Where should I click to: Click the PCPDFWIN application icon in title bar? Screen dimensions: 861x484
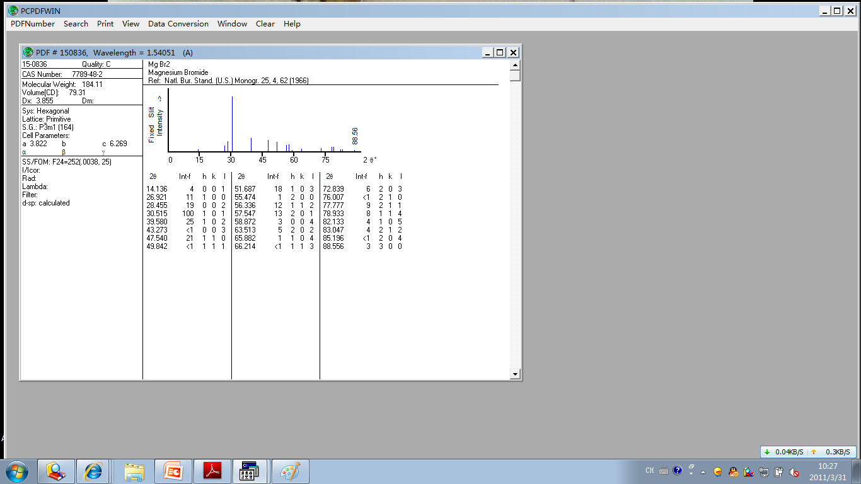click(13, 10)
